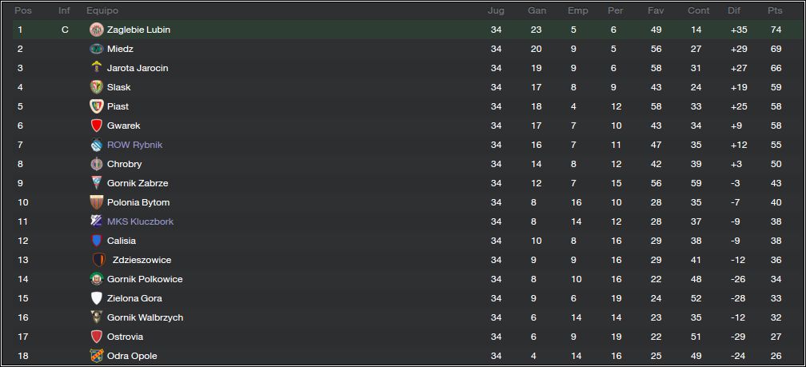
Task: Sort table by Pts column header
Action: coord(775,10)
